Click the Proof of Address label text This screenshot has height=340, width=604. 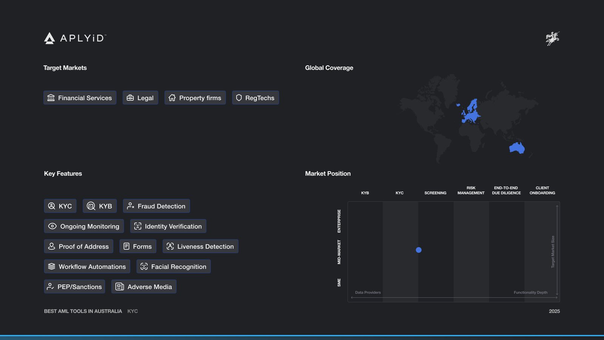tap(84, 246)
